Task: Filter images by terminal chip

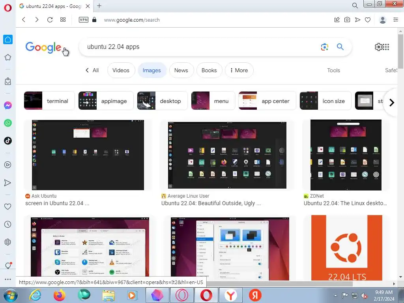Action: [49, 101]
